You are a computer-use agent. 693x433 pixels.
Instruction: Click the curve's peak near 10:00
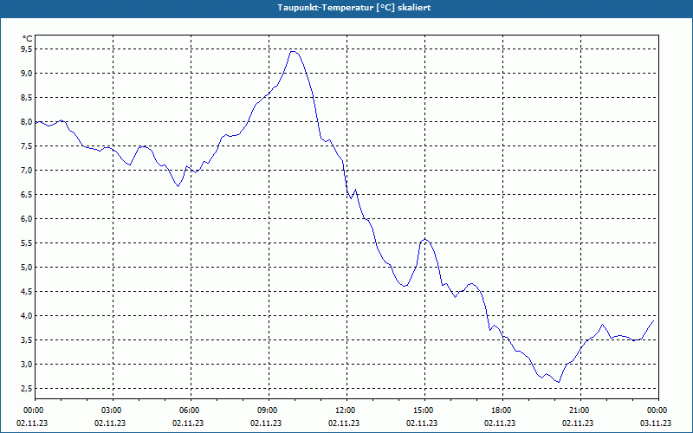tap(293, 51)
